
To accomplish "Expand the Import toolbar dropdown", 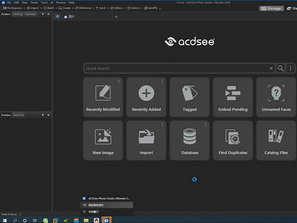I will [41, 8].
